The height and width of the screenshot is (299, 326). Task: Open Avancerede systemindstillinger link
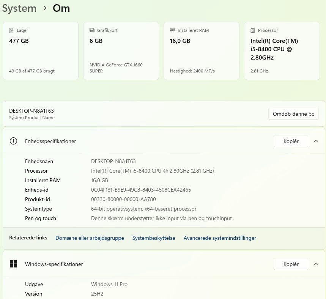[220, 238]
